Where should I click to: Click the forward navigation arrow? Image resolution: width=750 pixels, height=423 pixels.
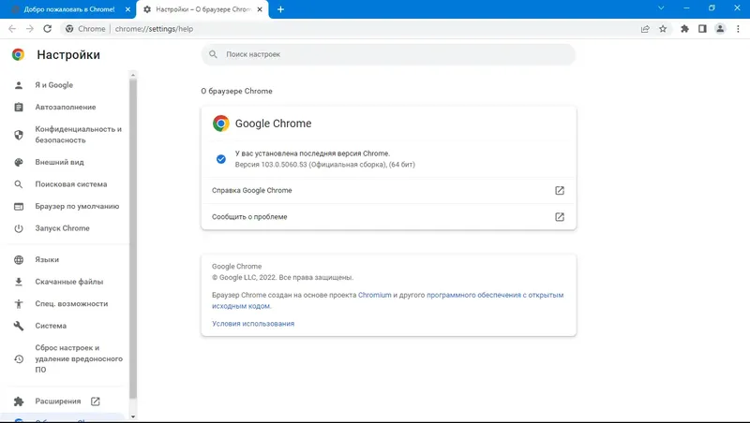[30, 29]
